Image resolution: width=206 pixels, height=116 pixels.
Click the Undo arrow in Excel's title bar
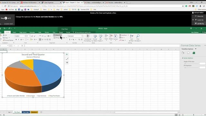pyautogui.click(x=5, y=28)
